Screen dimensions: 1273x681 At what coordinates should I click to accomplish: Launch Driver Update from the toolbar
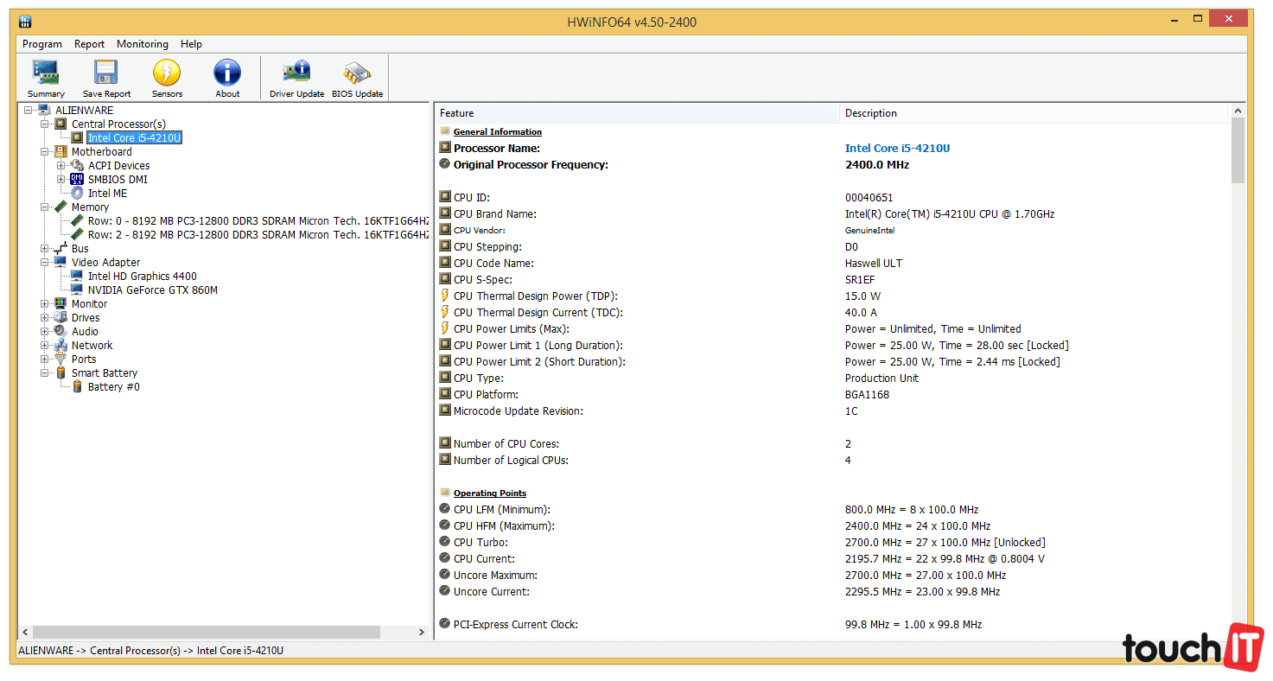click(296, 73)
